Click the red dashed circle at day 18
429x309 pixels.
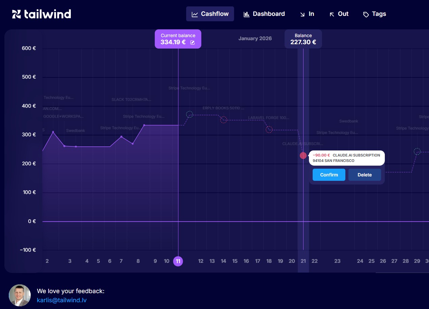[269, 130]
